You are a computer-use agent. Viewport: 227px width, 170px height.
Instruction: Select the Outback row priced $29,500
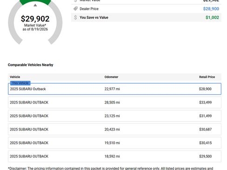114,157
